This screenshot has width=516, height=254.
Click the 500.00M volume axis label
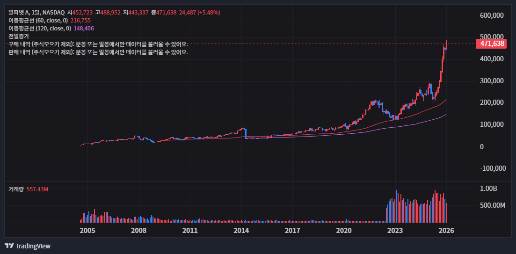[x=492, y=205]
